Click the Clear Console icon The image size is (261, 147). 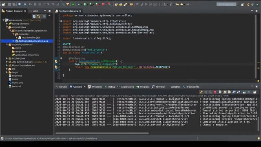coord(220,92)
